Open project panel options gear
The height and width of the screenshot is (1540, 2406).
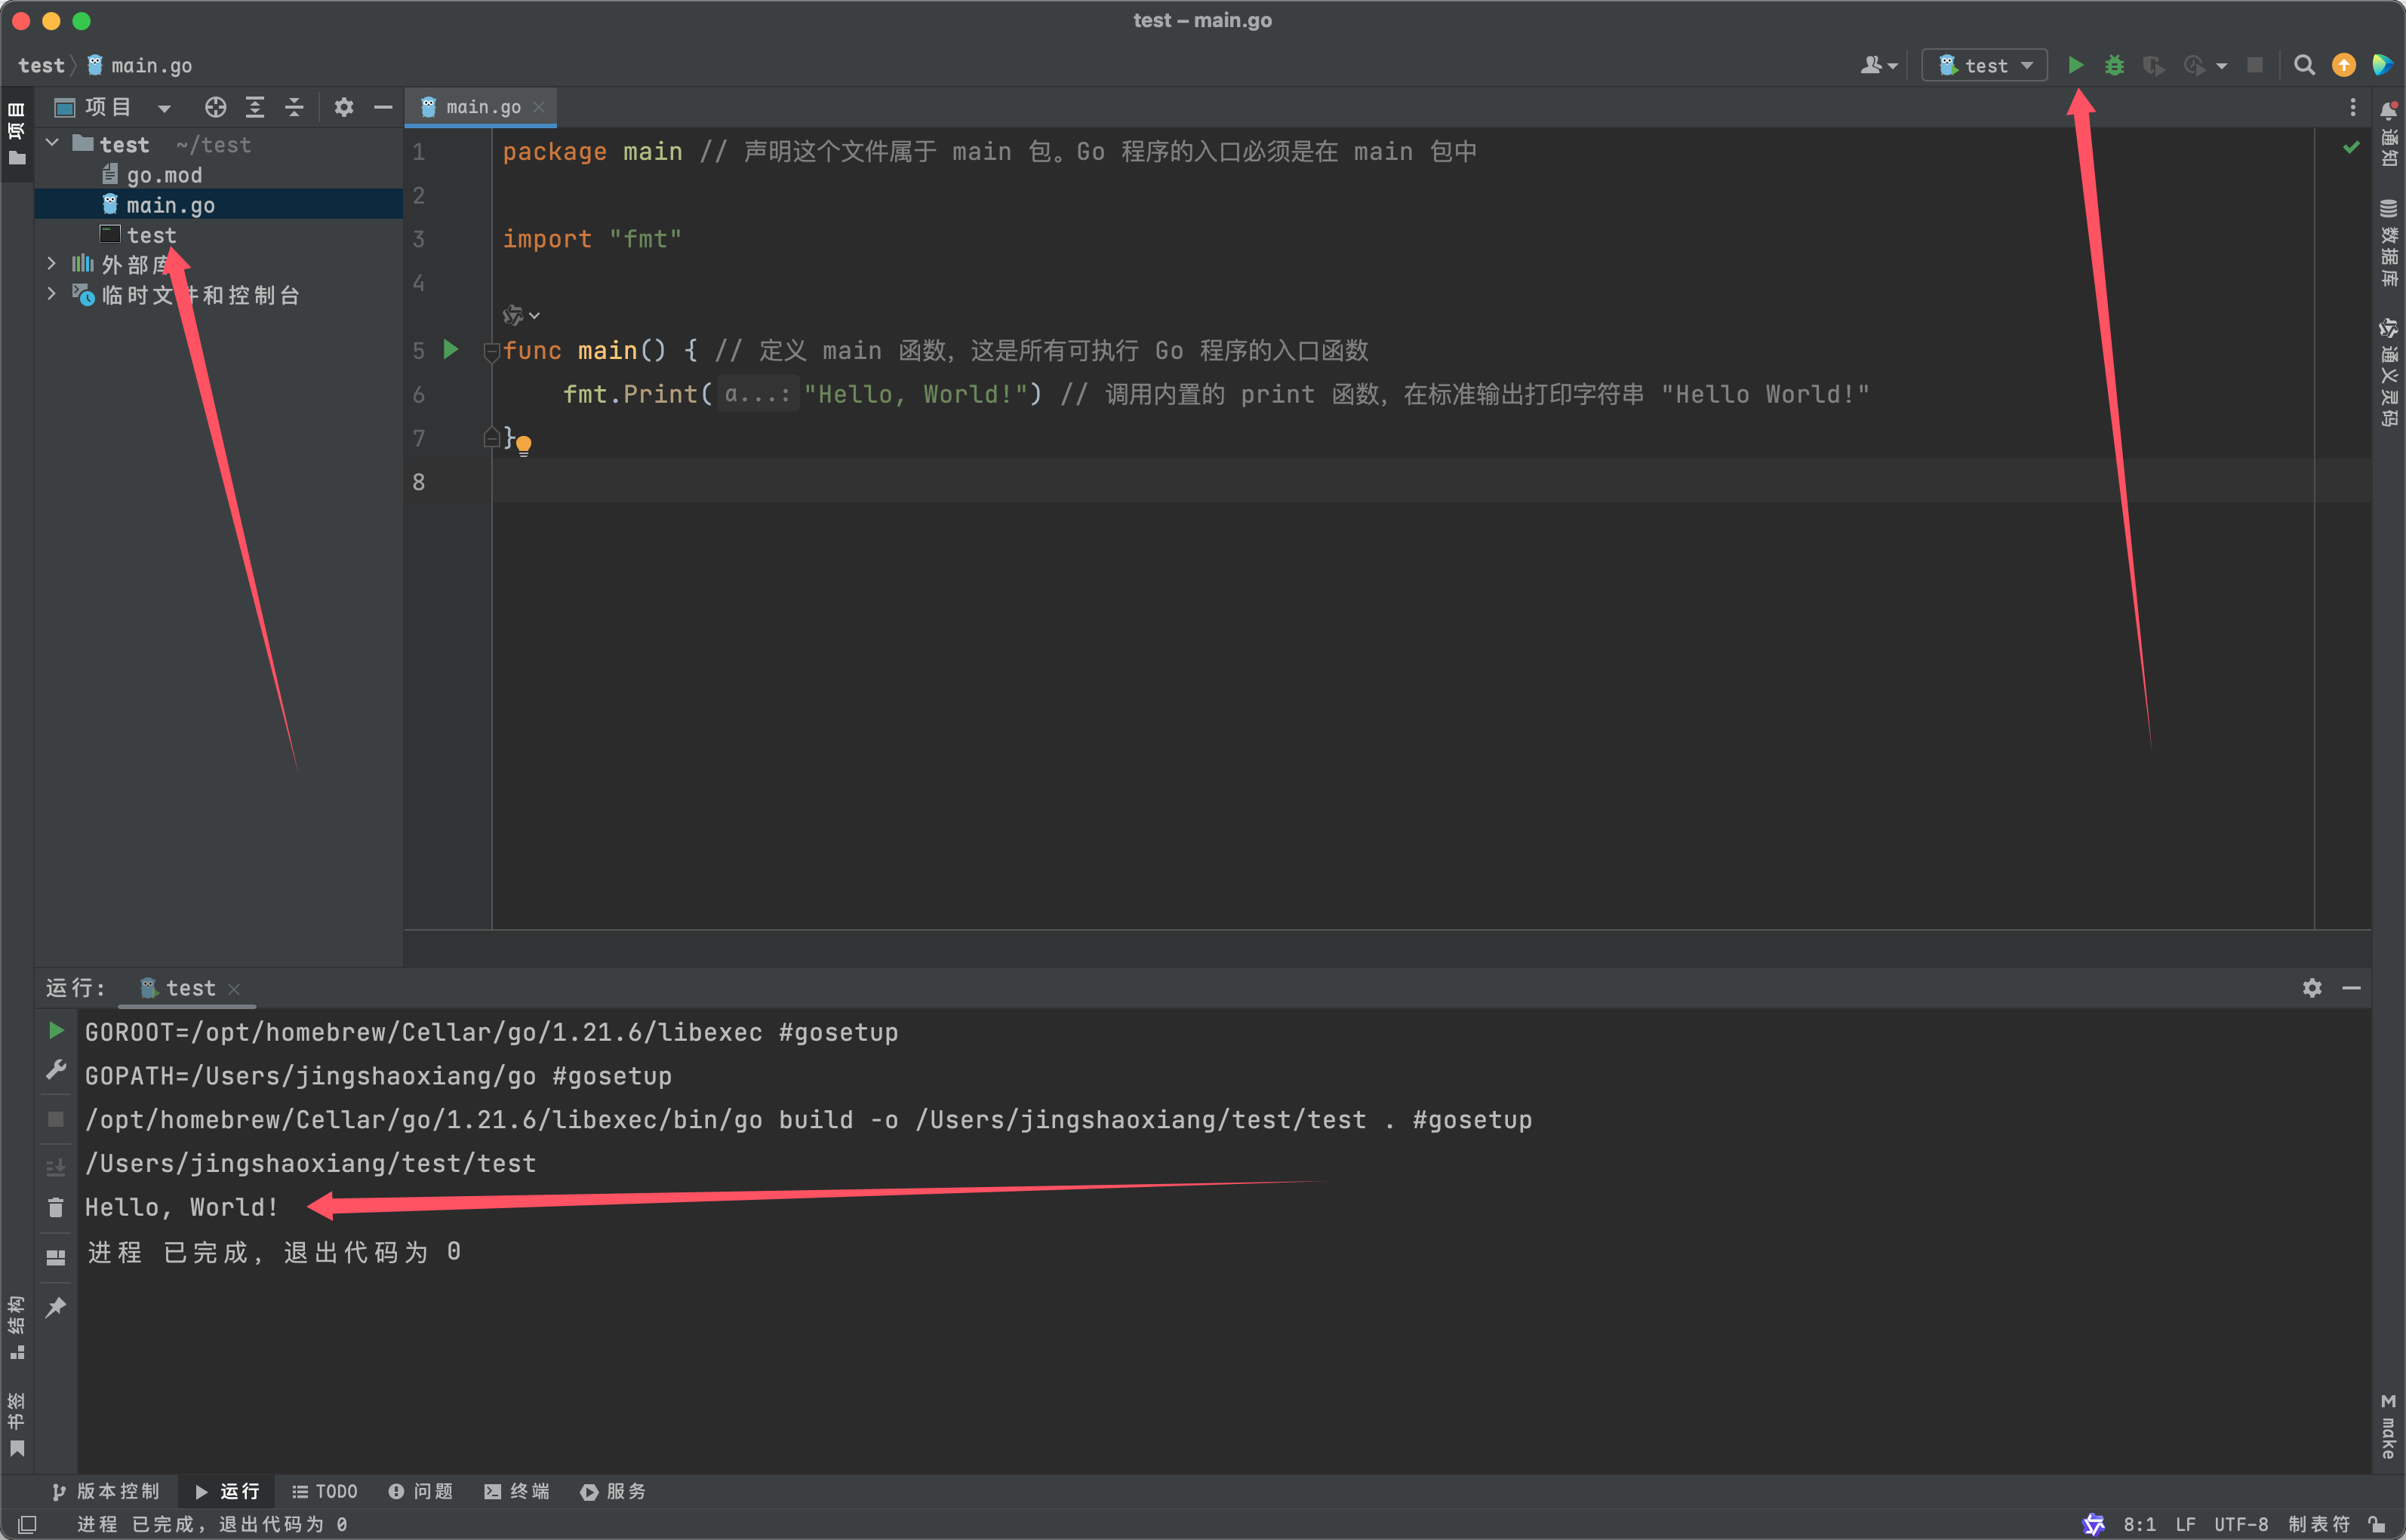pos(343,107)
